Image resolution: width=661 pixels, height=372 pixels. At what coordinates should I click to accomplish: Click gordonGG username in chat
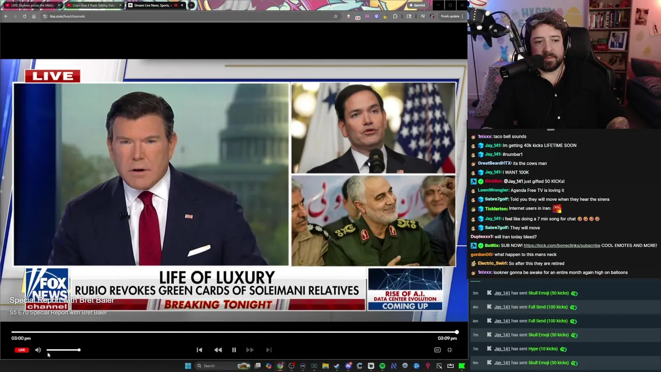pyautogui.click(x=482, y=254)
